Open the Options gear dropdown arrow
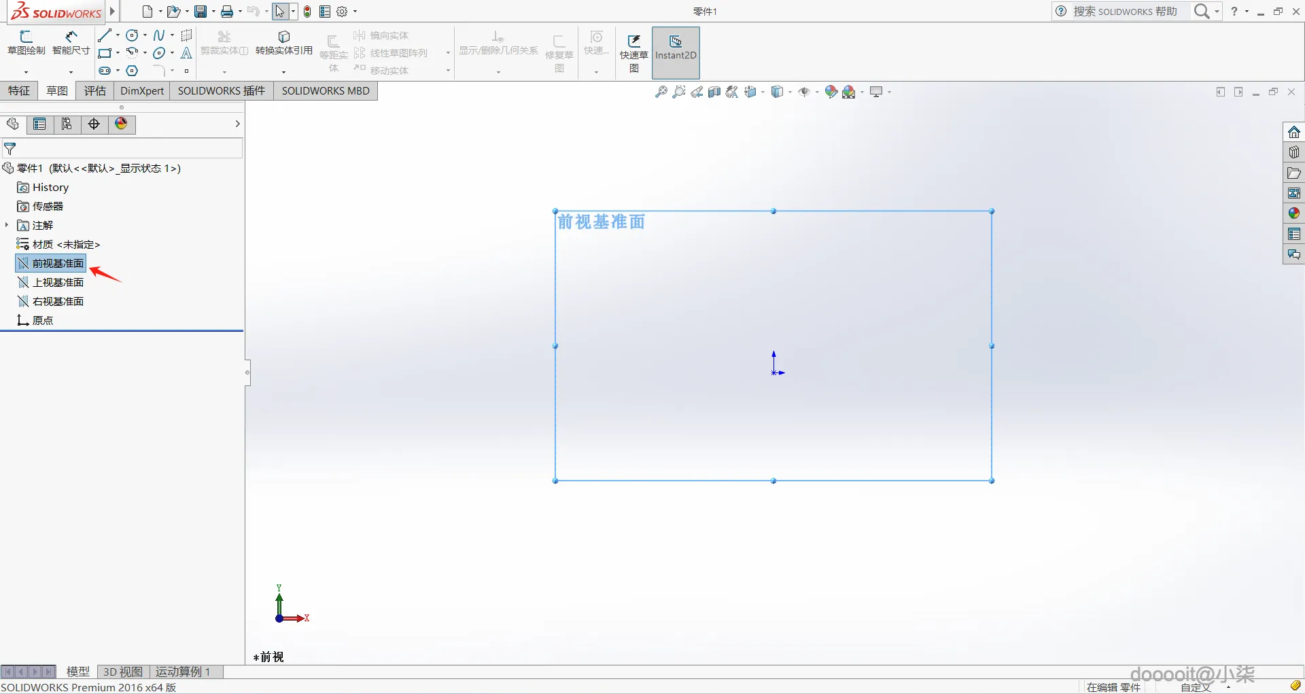Screen dimensions: 1305x694 pos(355,12)
